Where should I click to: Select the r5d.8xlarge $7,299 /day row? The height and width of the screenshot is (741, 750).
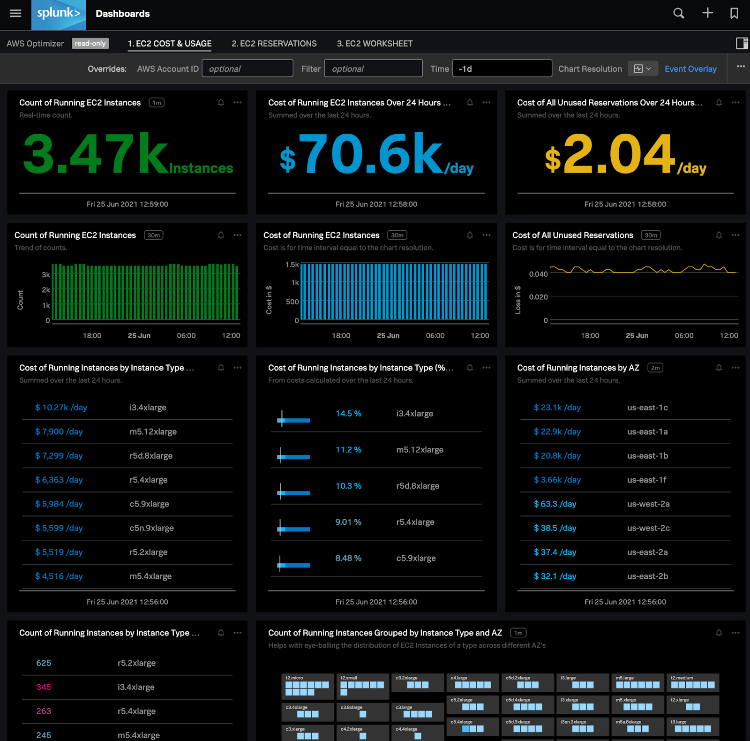tap(127, 456)
